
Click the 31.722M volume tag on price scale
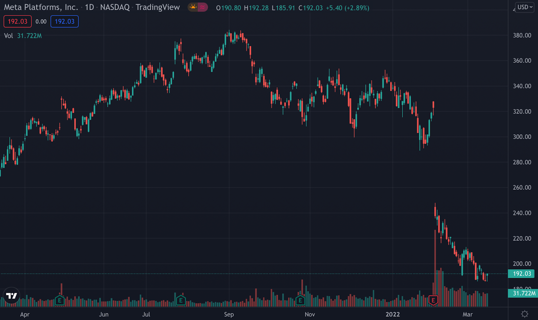(522, 293)
